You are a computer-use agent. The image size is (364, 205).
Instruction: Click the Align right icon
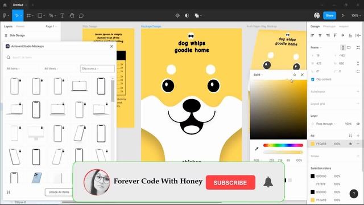pos(328,35)
